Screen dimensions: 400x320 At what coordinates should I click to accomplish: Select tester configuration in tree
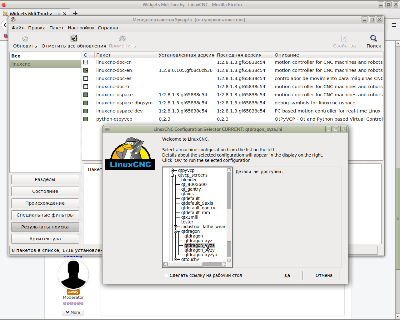187,222
